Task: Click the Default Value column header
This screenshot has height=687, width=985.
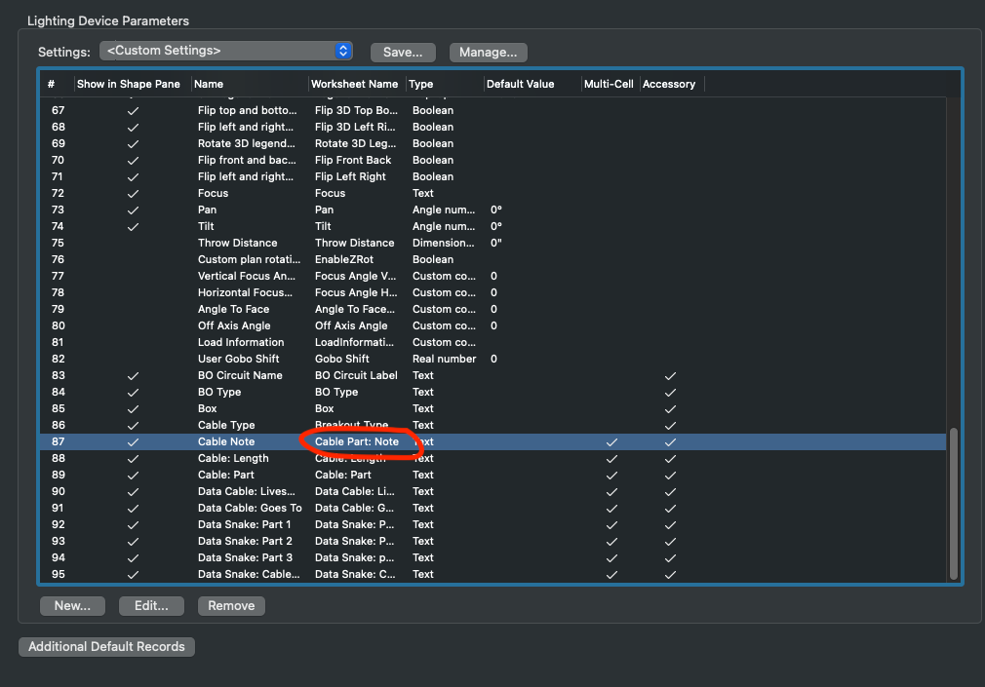Action: [520, 84]
